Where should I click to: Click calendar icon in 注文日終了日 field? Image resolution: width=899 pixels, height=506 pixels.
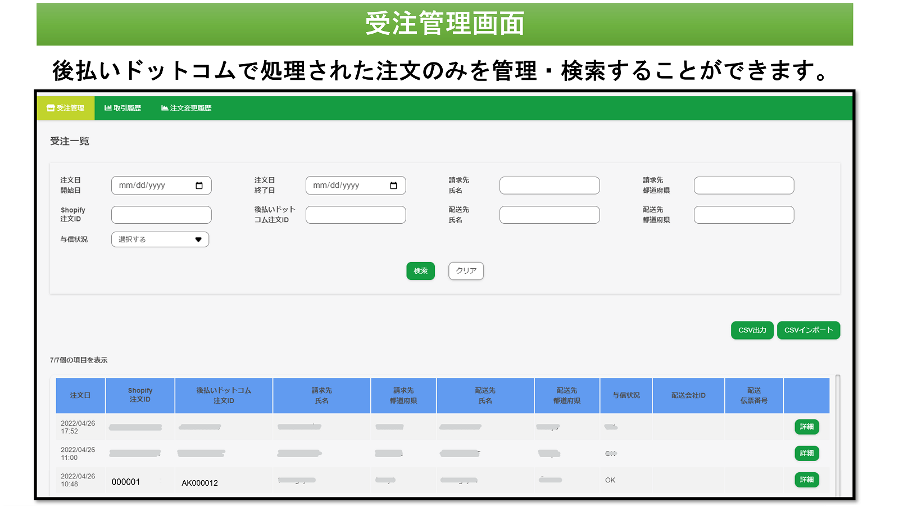click(x=393, y=186)
